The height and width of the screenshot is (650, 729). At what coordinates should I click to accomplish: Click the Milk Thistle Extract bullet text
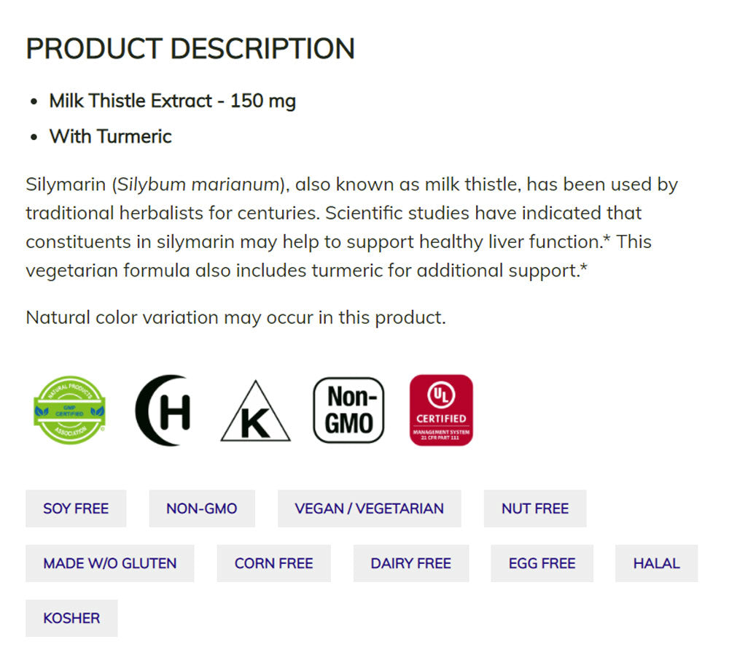[x=173, y=101]
